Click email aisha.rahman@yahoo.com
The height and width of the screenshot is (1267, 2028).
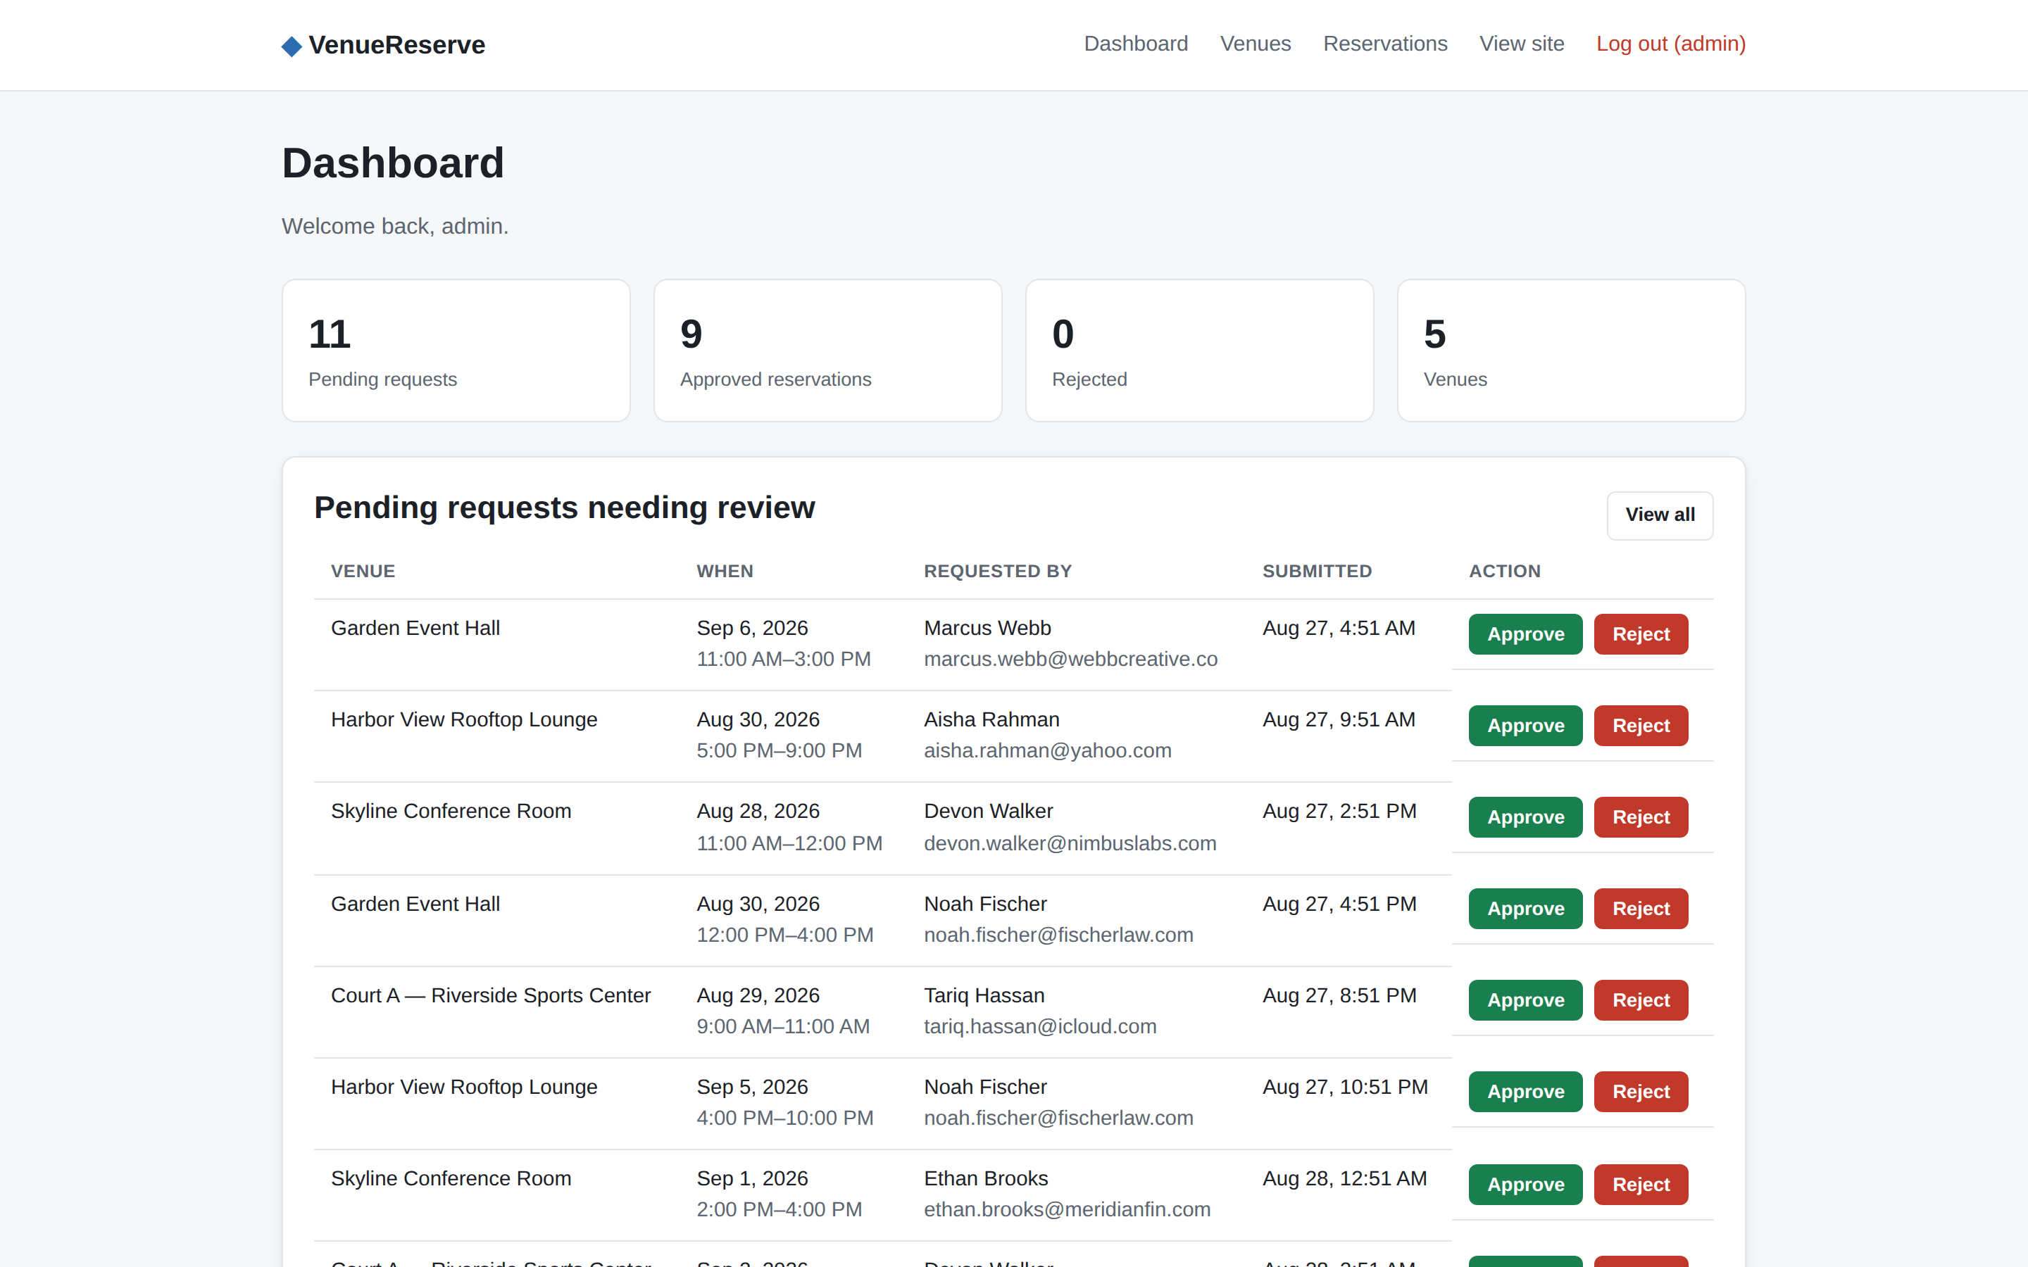coord(1048,751)
